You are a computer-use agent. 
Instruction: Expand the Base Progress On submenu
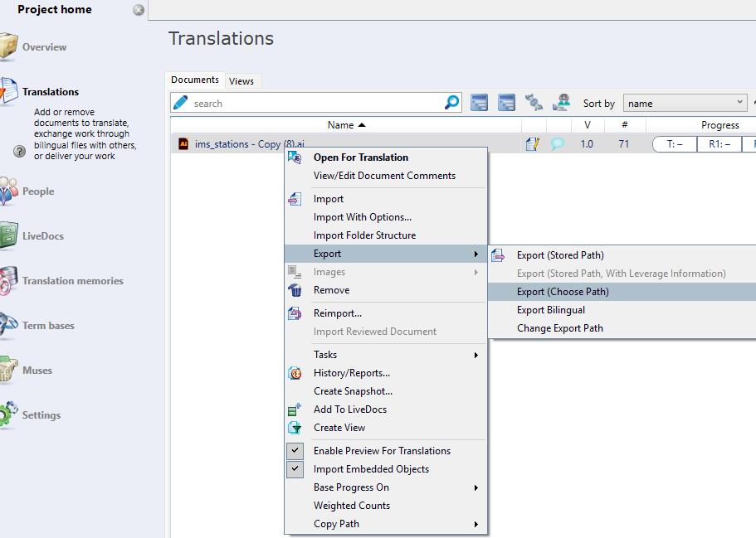click(385, 487)
